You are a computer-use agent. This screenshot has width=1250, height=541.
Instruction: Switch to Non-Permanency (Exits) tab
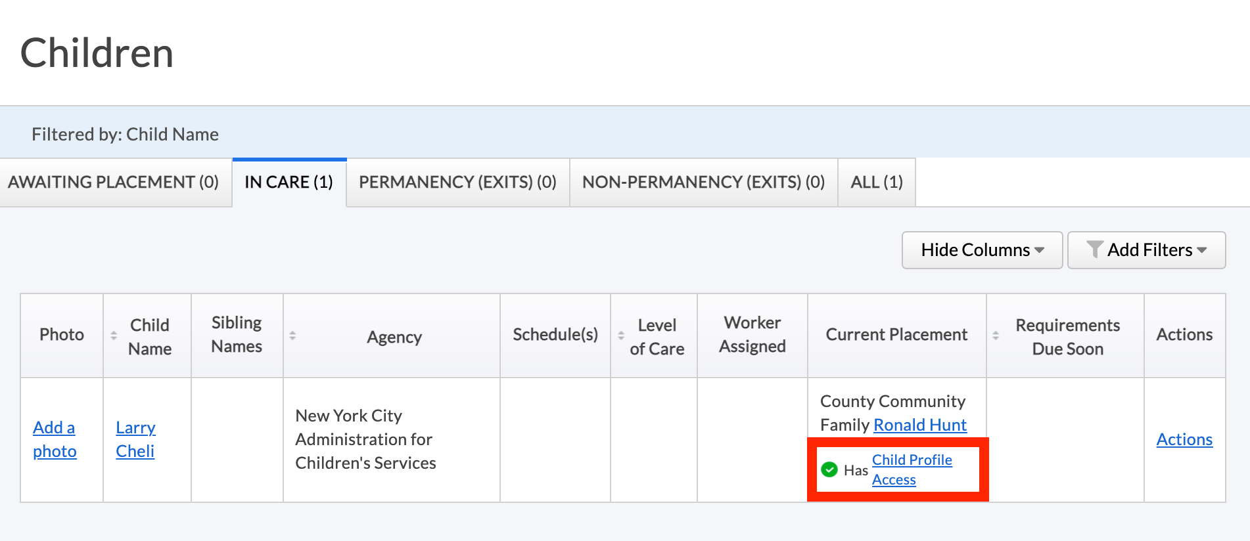703,182
